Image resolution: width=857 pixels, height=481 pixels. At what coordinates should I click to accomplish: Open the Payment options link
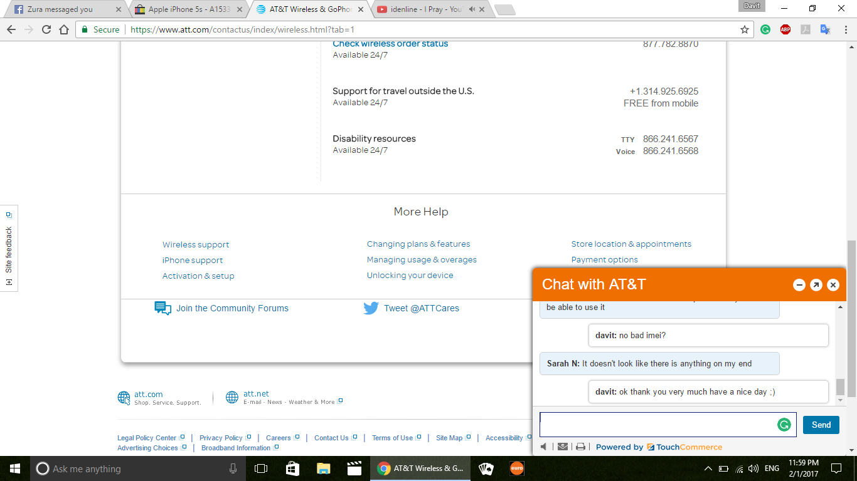click(604, 259)
